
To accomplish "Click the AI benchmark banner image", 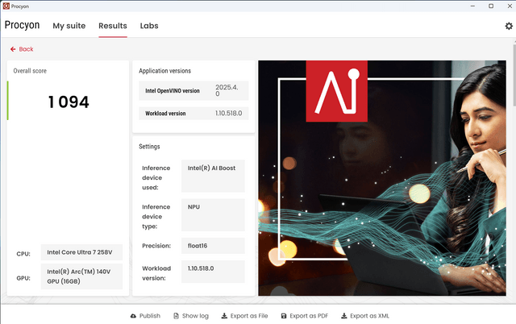I will pos(382,178).
